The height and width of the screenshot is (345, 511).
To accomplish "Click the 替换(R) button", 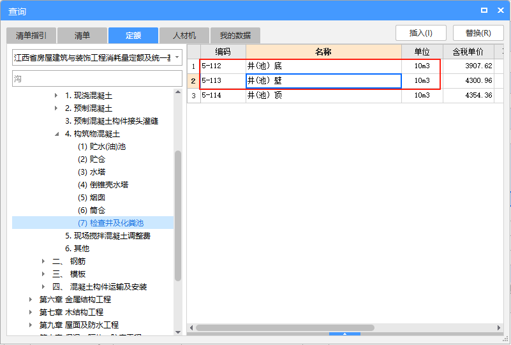I will 478,33.
